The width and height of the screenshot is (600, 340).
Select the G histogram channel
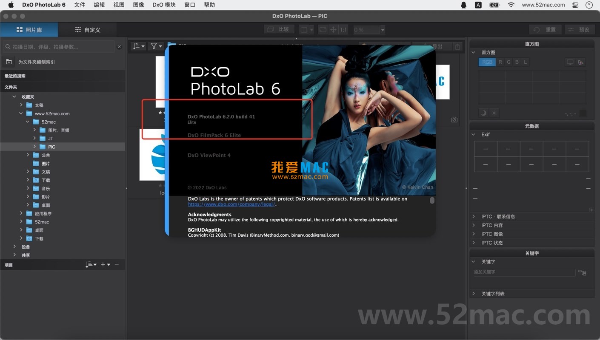click(x=509, y=62)
